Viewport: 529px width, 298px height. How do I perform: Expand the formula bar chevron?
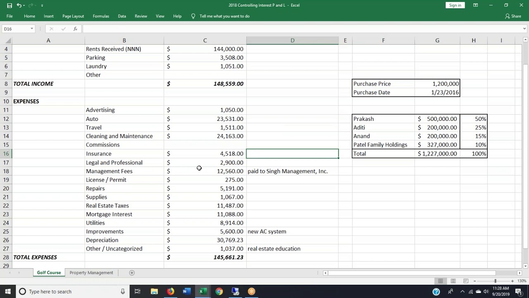pos(524,29)
